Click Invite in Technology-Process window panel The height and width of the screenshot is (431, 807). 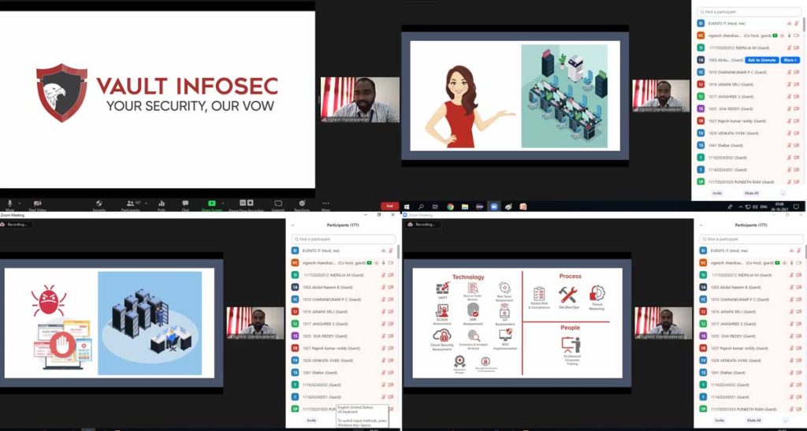tap(719, 420)
